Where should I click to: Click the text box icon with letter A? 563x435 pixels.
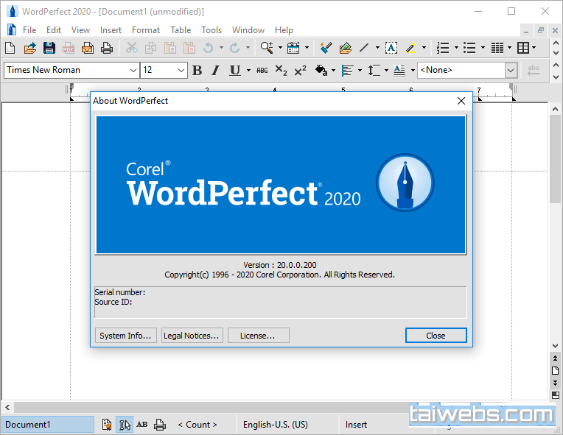pos(391,48)
